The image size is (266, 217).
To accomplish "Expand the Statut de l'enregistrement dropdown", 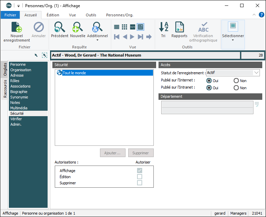I will point(256,73).
